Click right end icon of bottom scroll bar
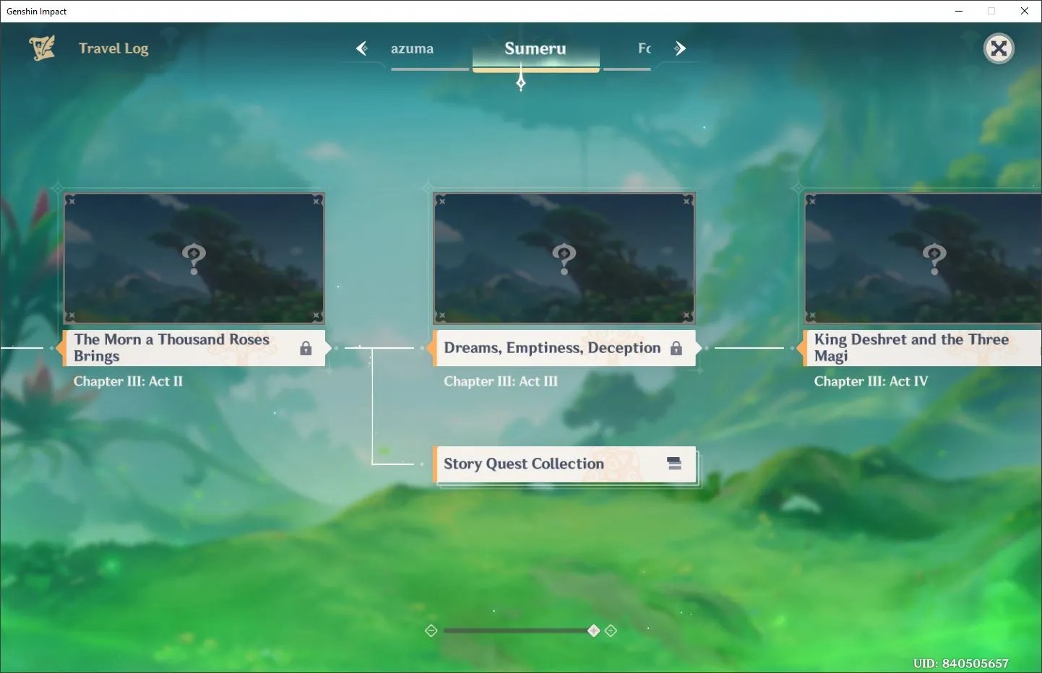 point(611,630)
